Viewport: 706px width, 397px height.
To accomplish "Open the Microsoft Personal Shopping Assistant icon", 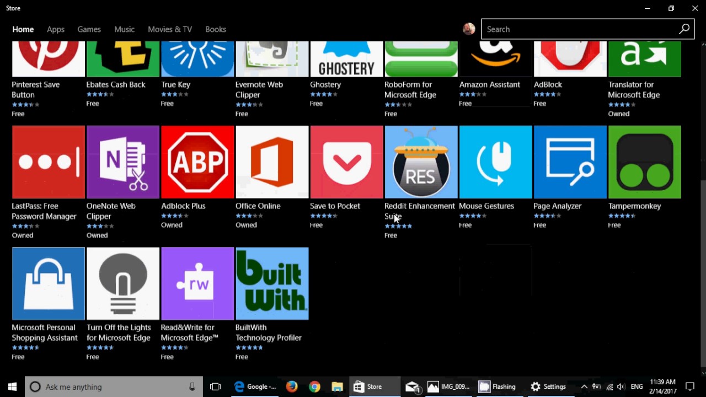I will [x=49, y=283].
